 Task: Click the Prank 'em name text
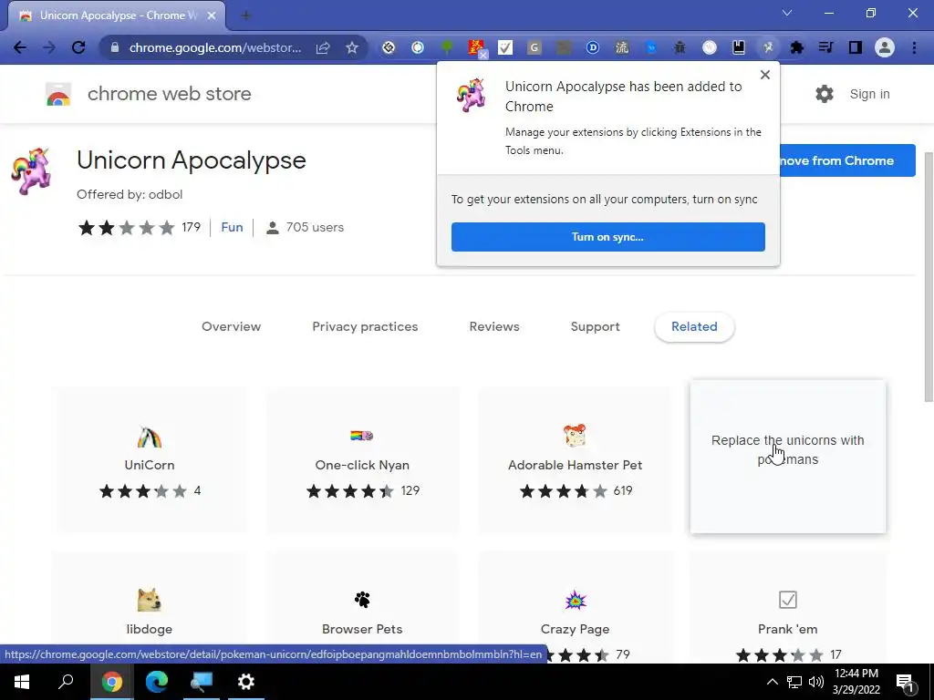pyautogui.click(x=787, y=629)
